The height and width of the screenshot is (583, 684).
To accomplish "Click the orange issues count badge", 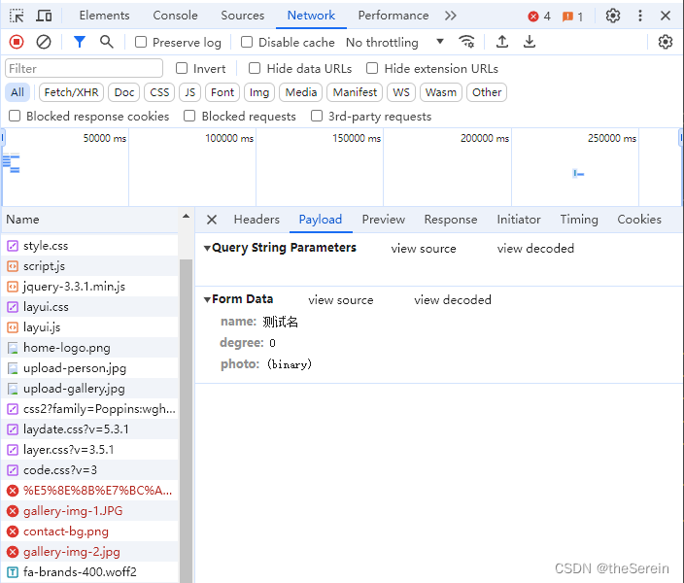I will tap(573, 17).
